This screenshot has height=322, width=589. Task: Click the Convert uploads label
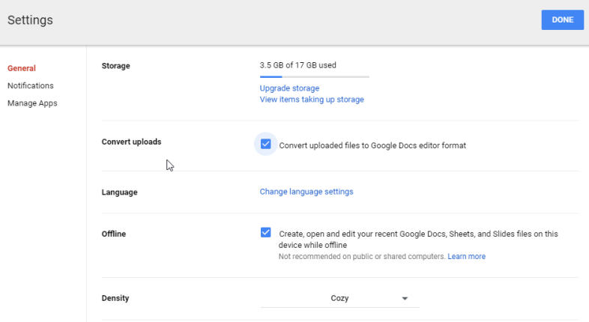131,142
